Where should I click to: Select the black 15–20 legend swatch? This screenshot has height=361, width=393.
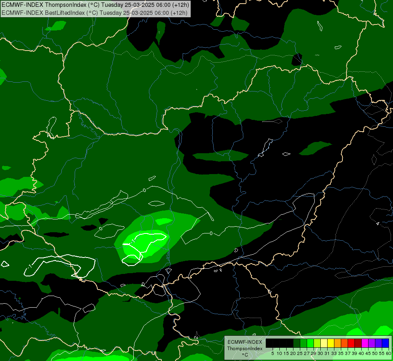tap(290, 343)
